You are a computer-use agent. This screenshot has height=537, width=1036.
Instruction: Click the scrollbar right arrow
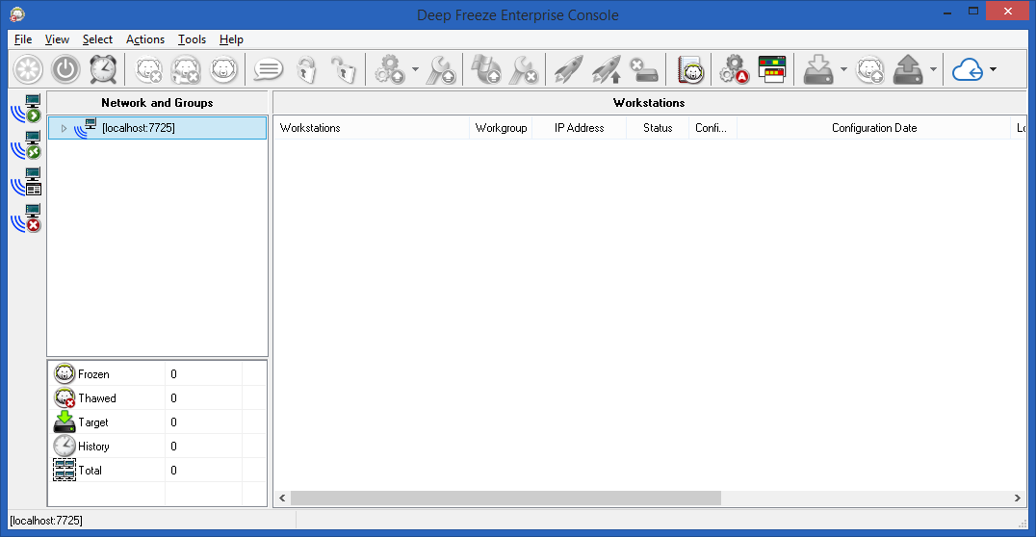[x=1018, y=499]
